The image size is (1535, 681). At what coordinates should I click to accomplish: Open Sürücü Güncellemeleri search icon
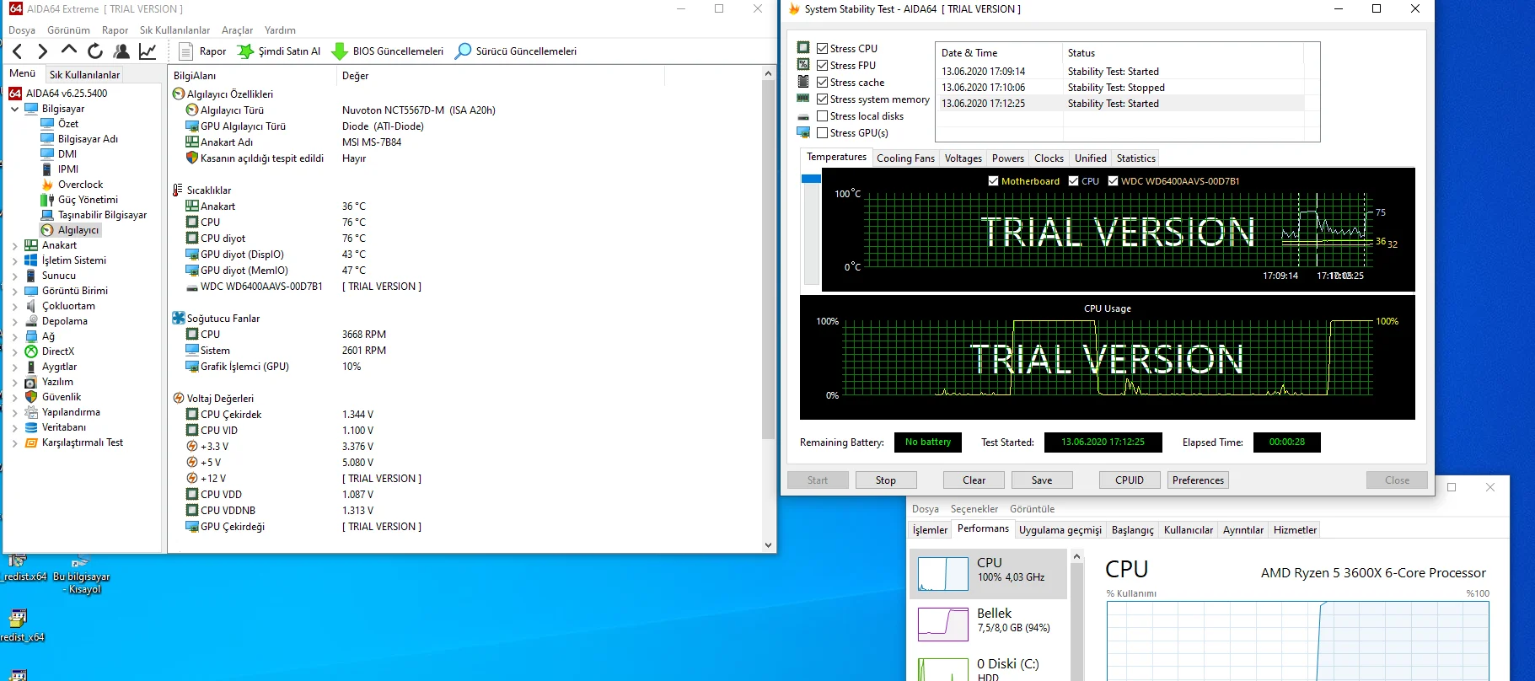tap(463, 51)
